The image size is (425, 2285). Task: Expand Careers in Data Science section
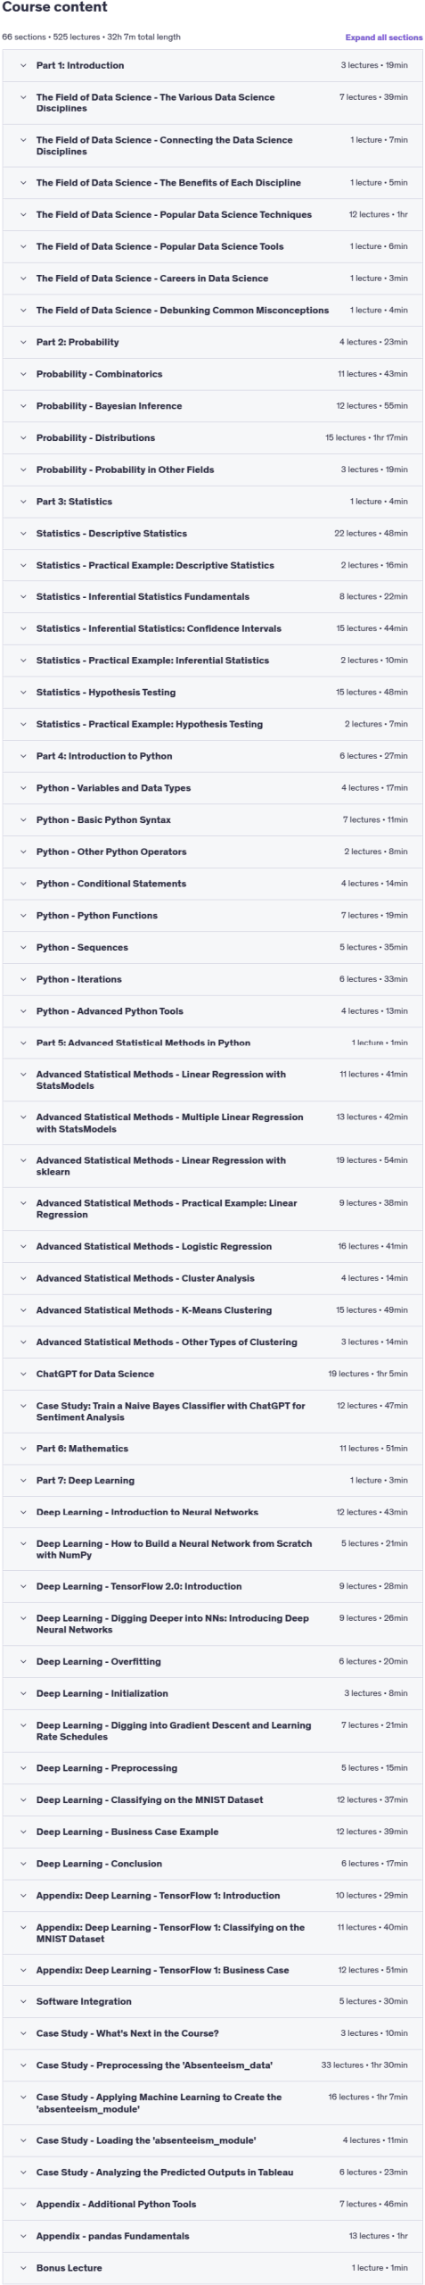(x=212, y=278)
